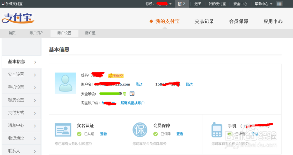The height and width of the screenshot is (155, 293).
Task: Click the green check next to 已认证
Action: pos(79,134)
